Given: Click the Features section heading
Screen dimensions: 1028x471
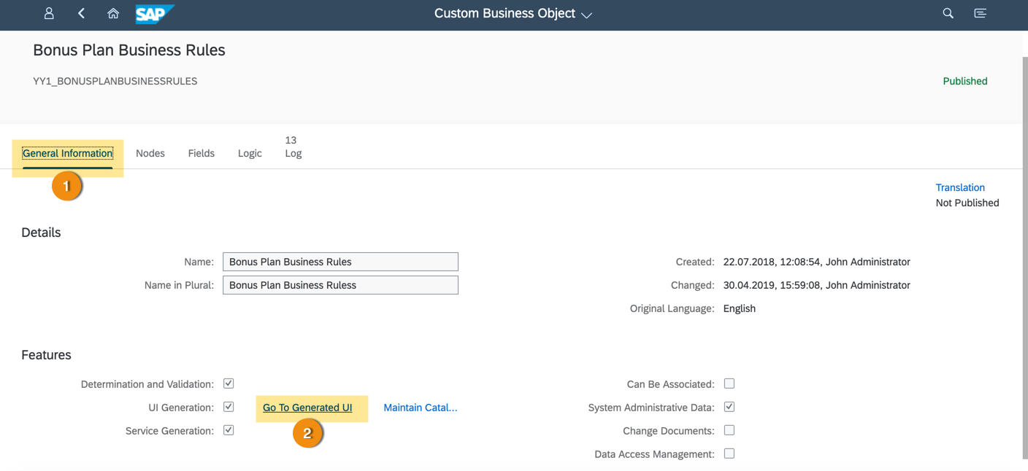Looking at the screenshot, I should [x=46, y=355].
